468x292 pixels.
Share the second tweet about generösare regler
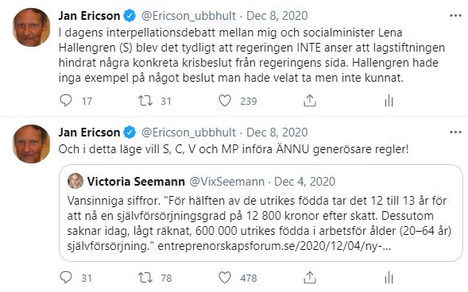310,278
